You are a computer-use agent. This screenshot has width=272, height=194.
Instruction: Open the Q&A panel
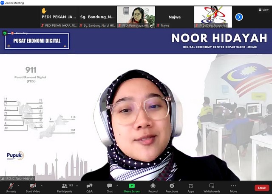click(x=89, y=187)
